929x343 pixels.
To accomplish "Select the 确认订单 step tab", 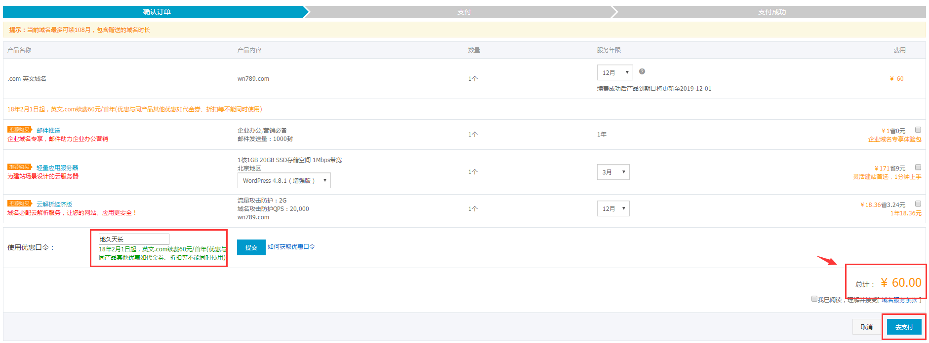I will point(157,12).
